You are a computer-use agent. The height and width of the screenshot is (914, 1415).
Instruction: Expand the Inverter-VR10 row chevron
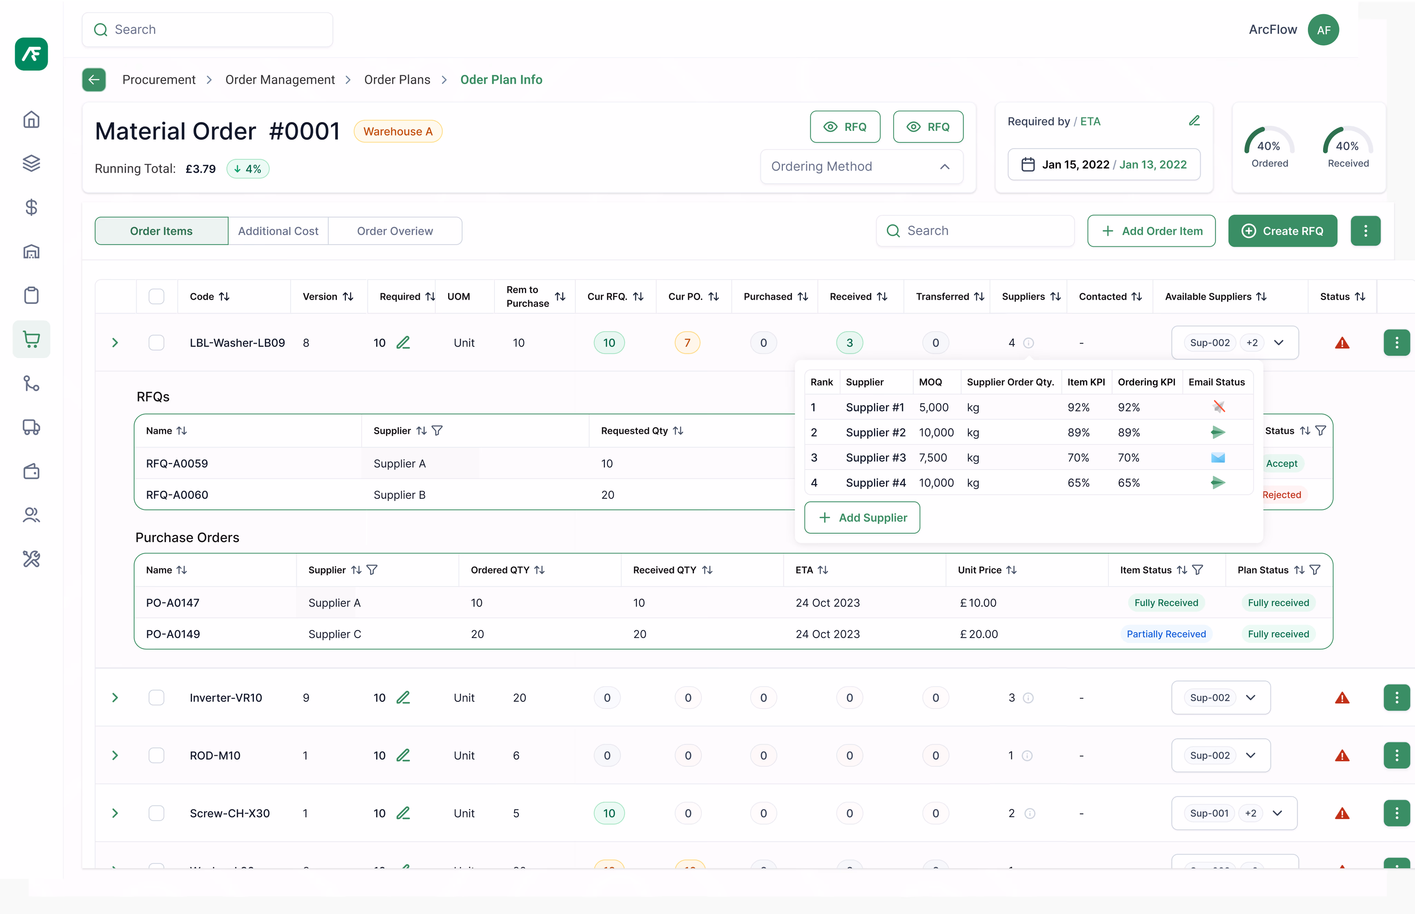(115, 697)
